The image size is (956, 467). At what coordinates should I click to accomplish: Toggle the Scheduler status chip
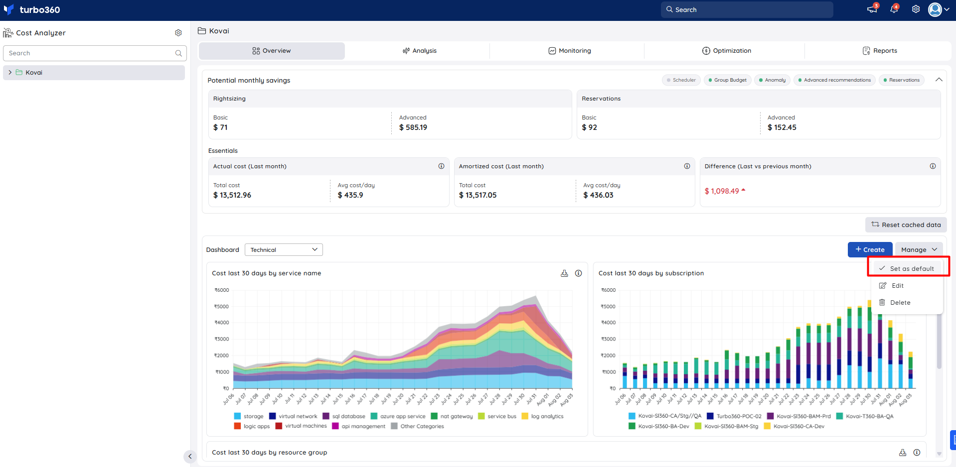click(681, 80)
